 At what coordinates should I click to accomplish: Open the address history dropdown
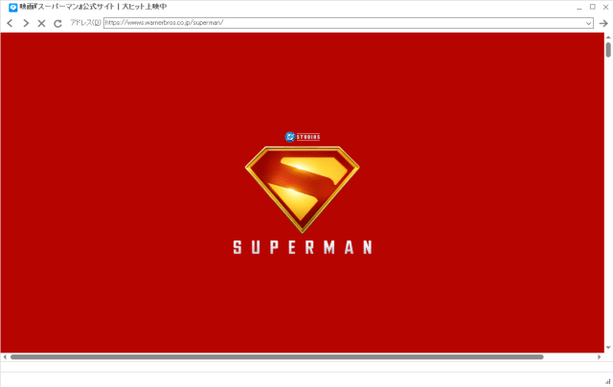(588, 23)
